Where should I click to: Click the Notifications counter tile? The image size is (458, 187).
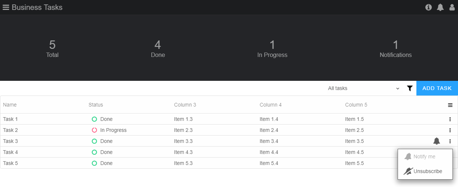396,49
